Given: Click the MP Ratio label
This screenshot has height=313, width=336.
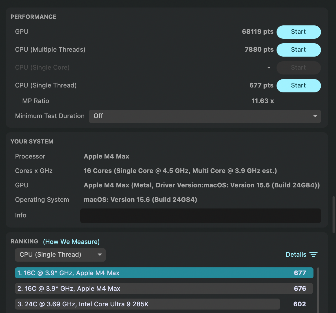Looking at the screenshot, I should tap(36, 101).
